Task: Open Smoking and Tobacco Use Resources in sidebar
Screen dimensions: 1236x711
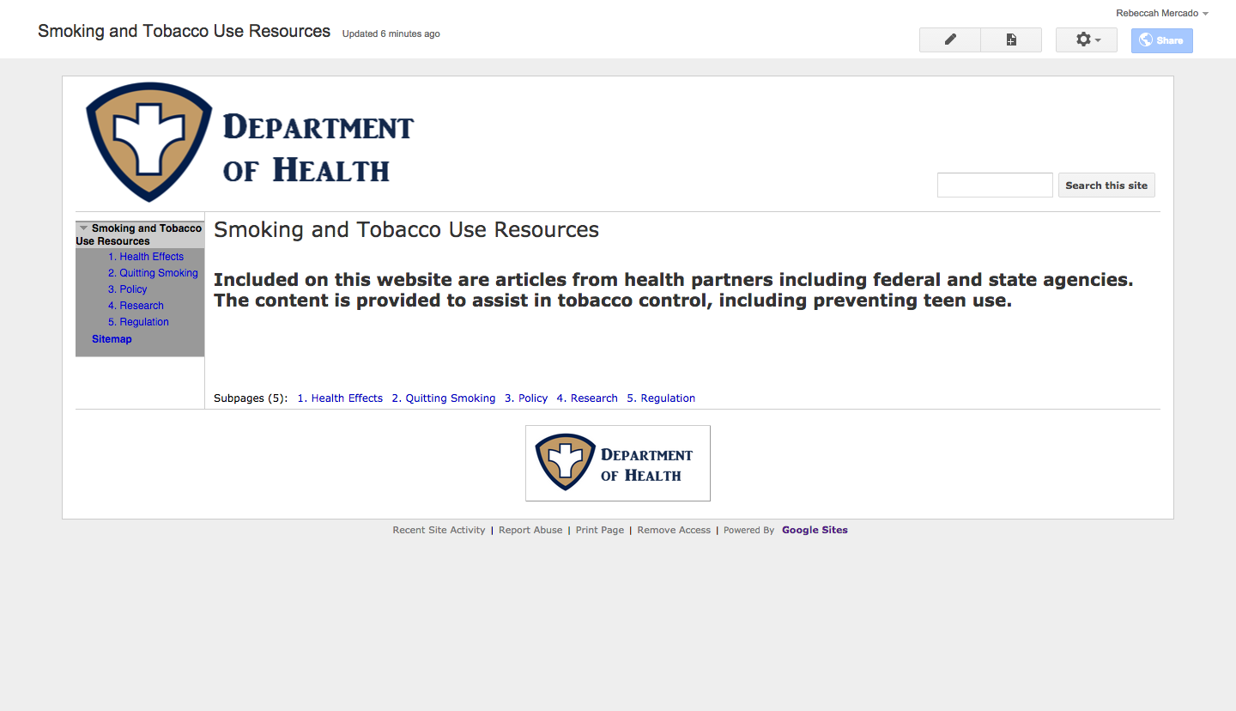Action: click(x=139, y=234)
